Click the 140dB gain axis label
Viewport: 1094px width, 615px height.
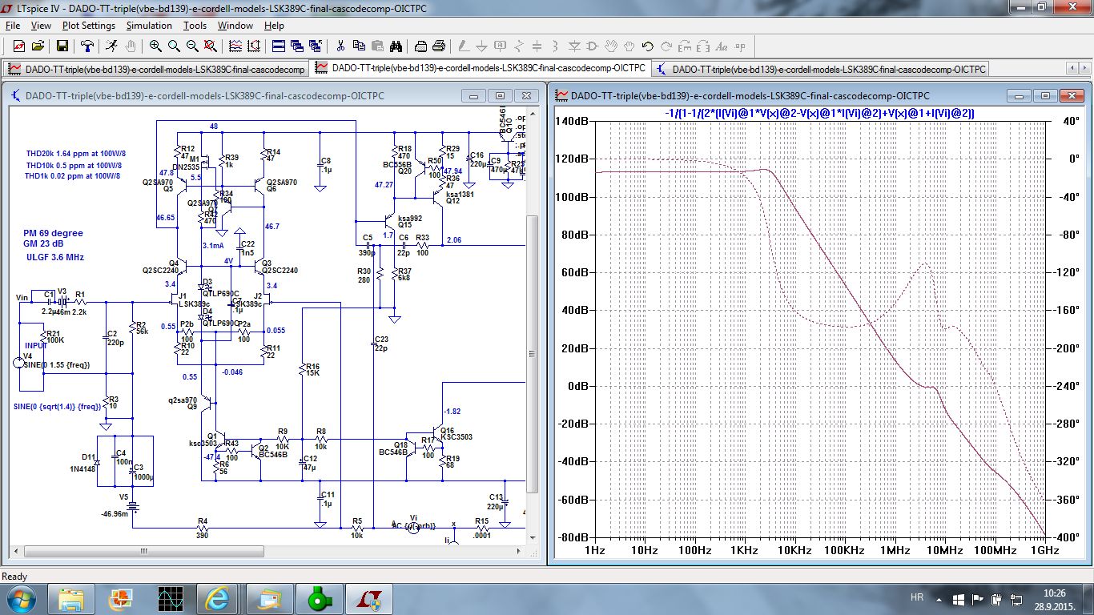point(572,121)
